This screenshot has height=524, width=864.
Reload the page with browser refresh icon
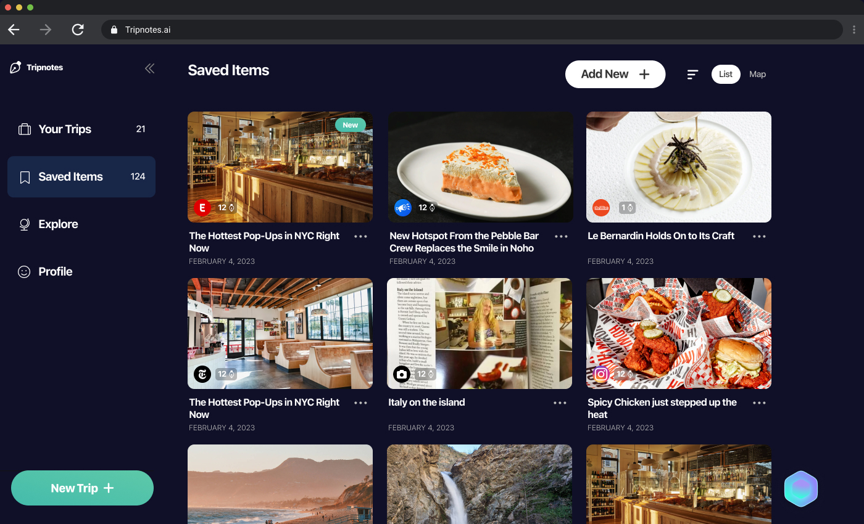point(78,30)
